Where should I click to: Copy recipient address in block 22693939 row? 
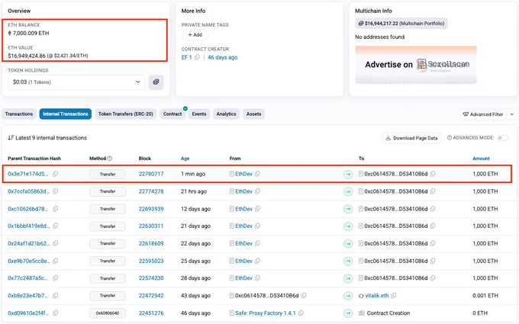pyautogui.click(x=432, y=209)
